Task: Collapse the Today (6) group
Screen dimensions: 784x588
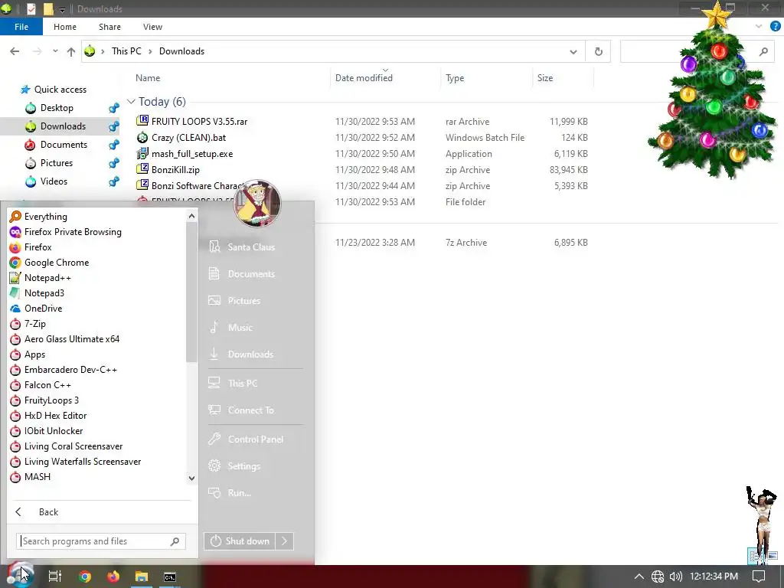Action: click(131, 102)
